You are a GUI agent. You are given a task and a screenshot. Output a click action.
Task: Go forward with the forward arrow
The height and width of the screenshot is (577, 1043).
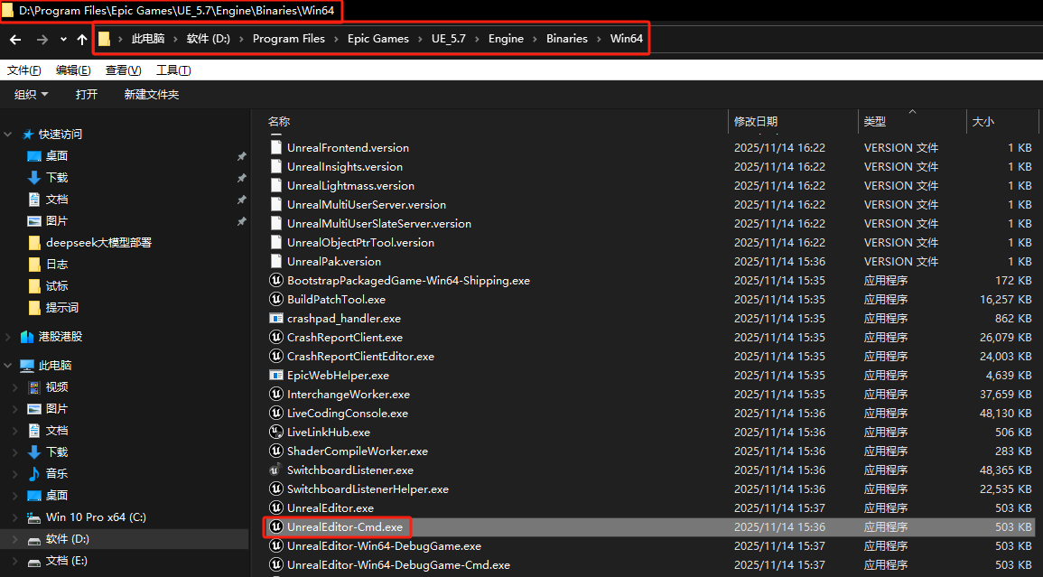click(42, 39)
